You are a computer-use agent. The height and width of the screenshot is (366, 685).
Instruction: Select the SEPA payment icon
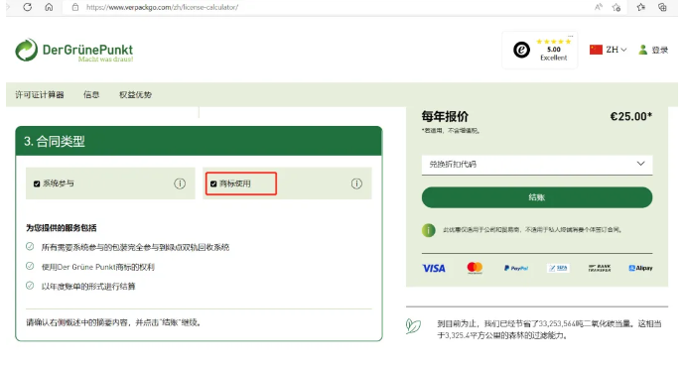point(558,268)
